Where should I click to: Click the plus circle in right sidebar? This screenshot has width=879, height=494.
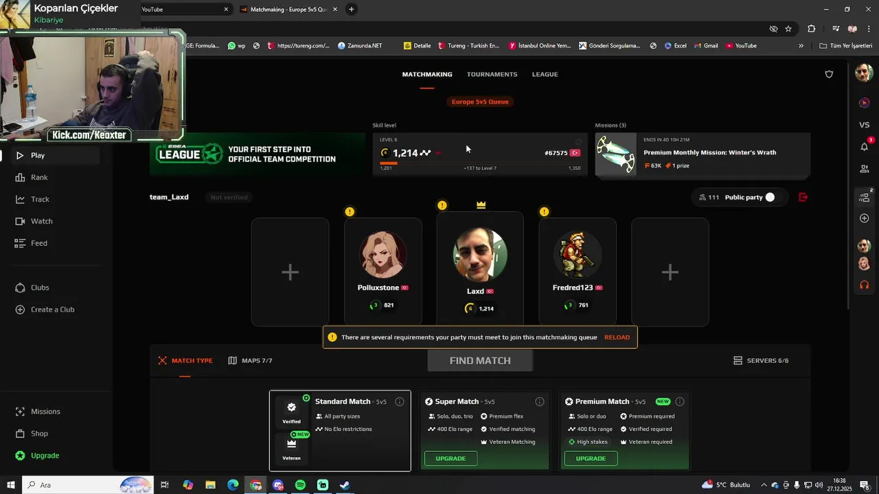pyautogui.click(x=864, y=218)
